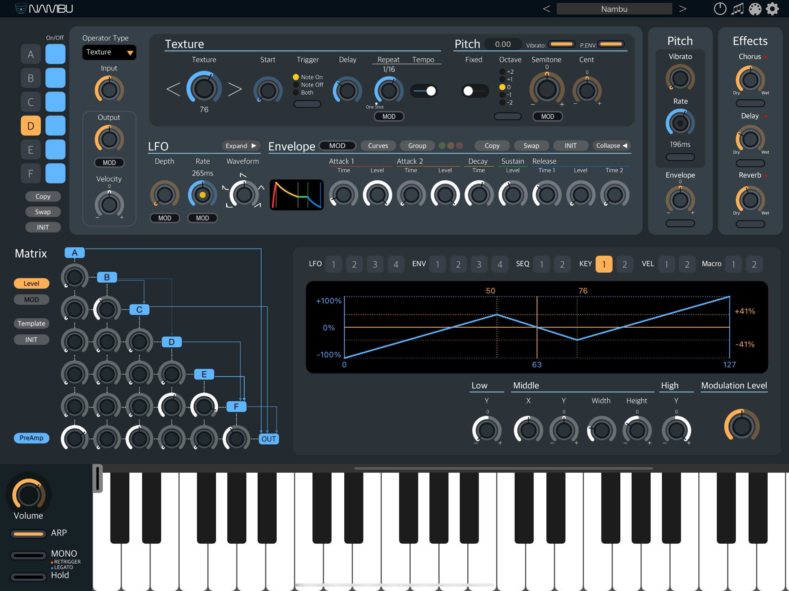Select operator D tab
Image resolution: width=789 pixels, height=591 pixels.
coord(31,126)
